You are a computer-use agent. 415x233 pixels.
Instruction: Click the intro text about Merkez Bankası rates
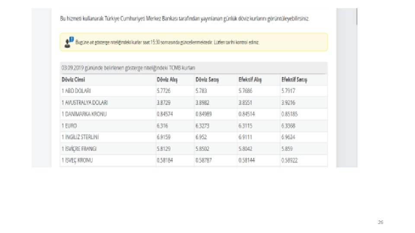point(185,19)
